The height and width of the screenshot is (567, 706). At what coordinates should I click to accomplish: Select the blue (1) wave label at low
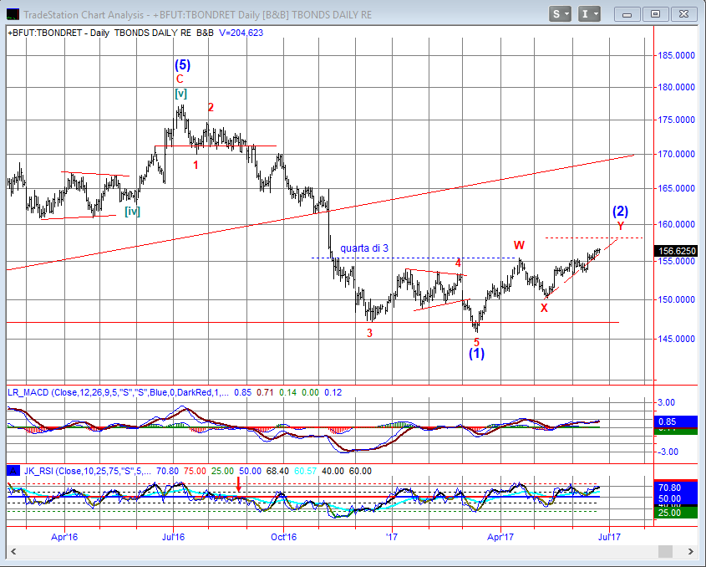click(476, 354)
